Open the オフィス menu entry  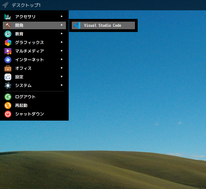[x=34, y=68]
